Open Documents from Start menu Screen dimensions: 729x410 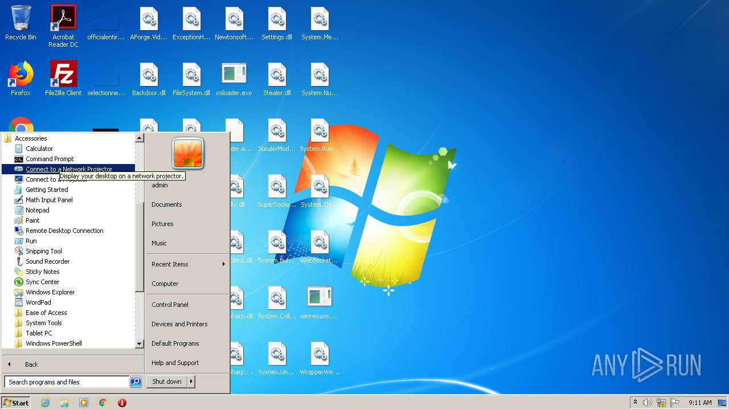188,204
